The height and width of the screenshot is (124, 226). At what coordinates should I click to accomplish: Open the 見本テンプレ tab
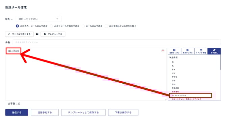[188, 51]
